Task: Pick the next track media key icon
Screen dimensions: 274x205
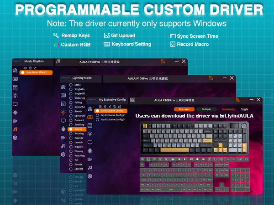Action: tap(185, 159)
